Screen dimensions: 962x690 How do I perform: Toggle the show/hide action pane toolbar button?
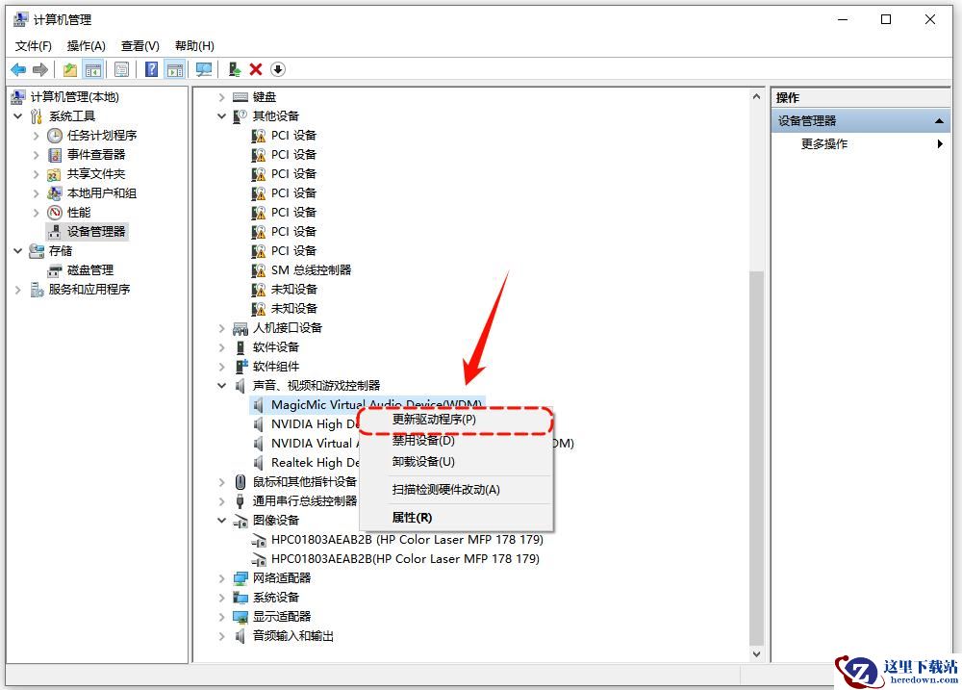[174, 69]
